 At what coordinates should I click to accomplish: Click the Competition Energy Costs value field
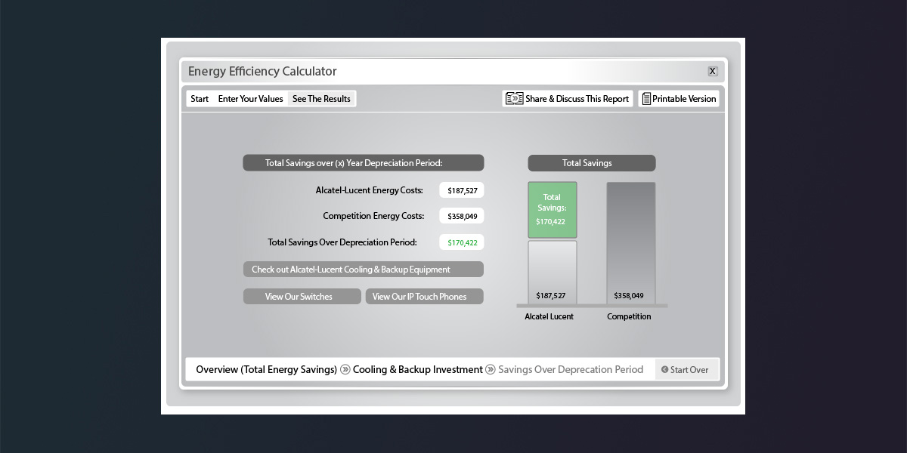[x=461, y=216]
